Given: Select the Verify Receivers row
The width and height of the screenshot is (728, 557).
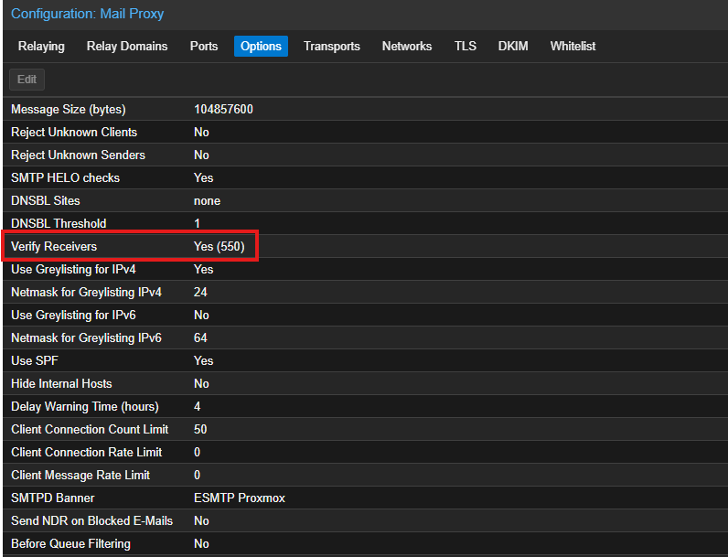Looking at the screenshot, I should [x=366, y=246].
